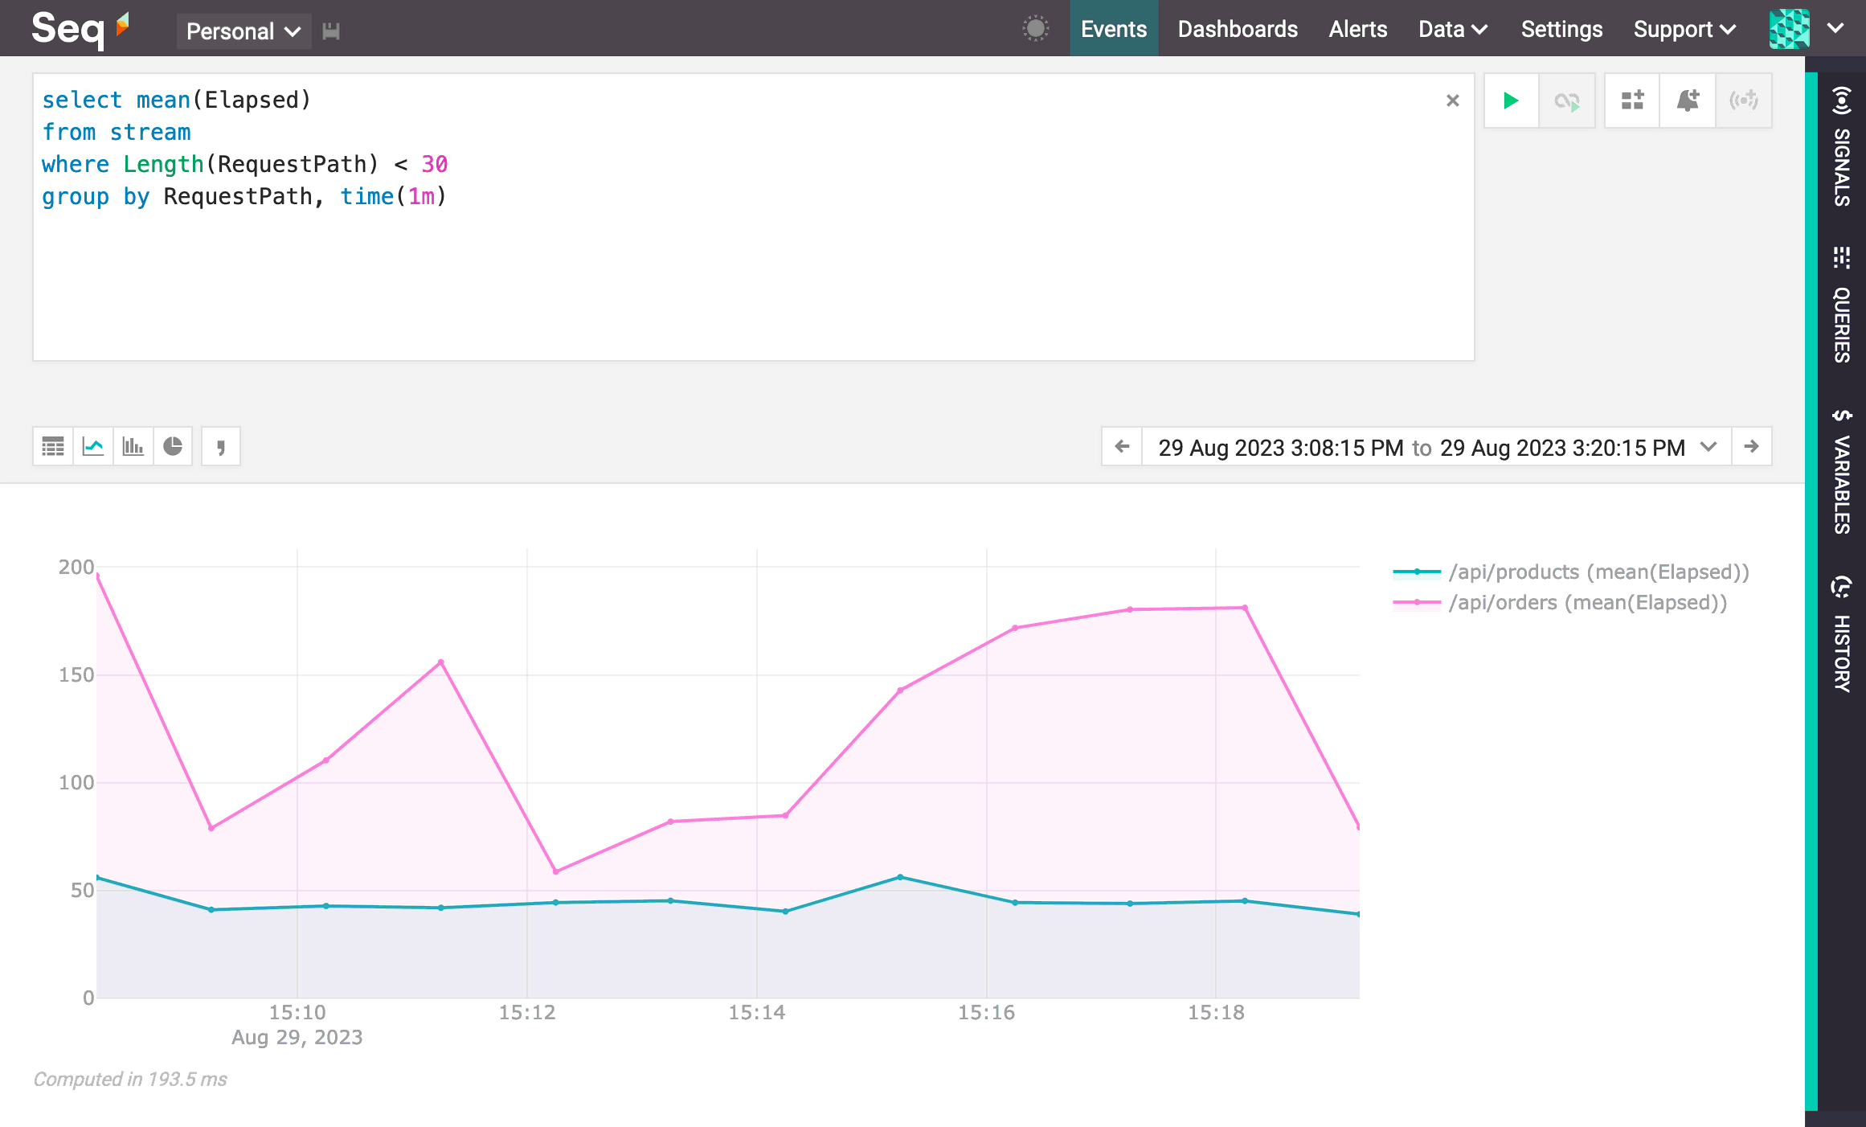1866x1127 pixels.
Task: Switch results to pie chart view
Action: click(173, 446)
